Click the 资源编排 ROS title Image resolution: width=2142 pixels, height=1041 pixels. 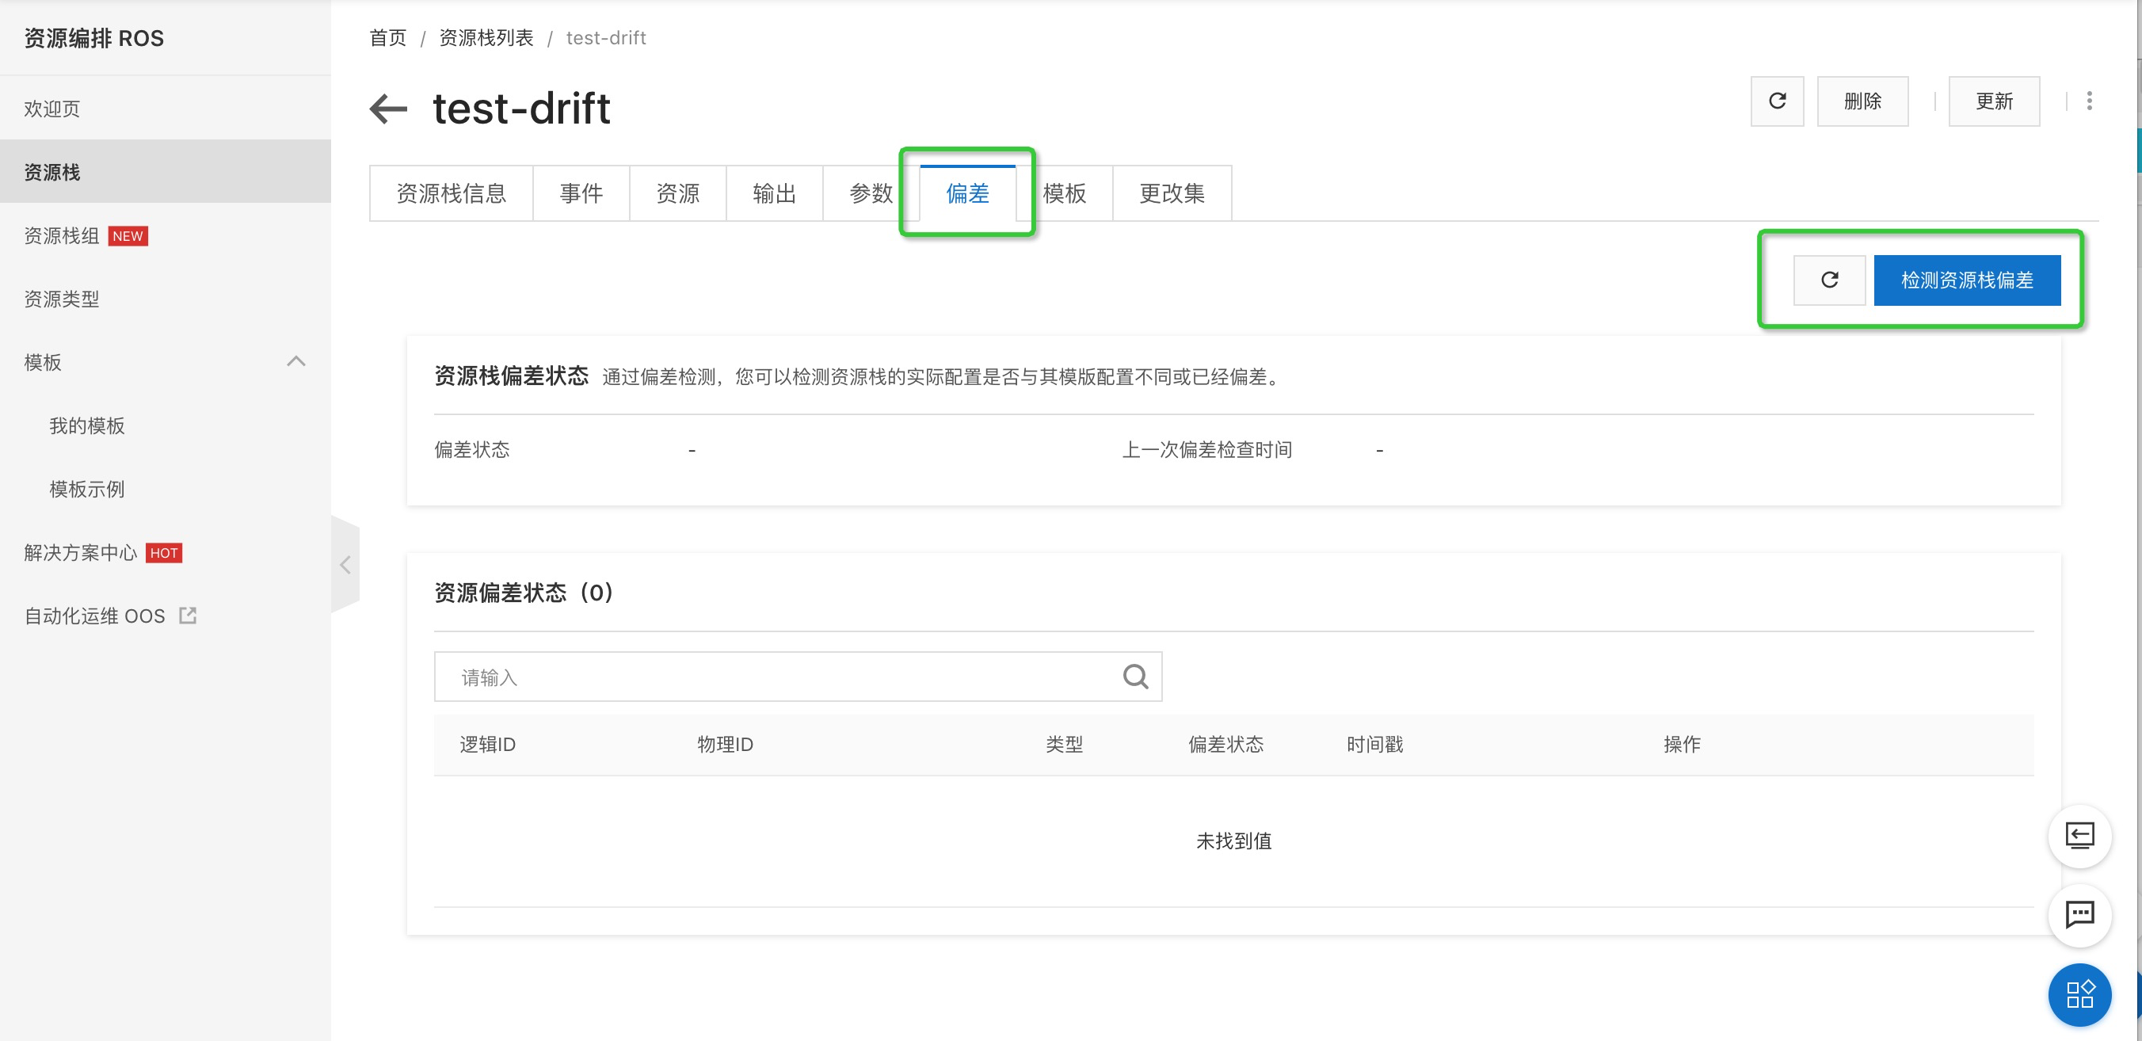tap(94, 38)
